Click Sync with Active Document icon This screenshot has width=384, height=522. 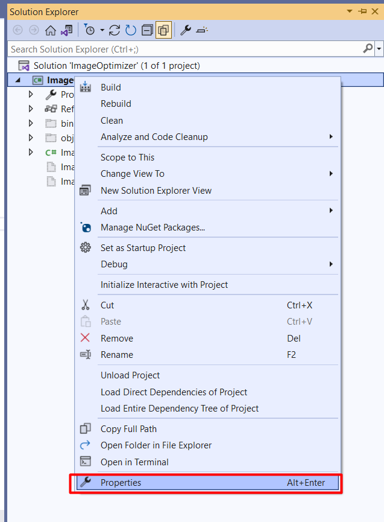click(x=115, y=30)
